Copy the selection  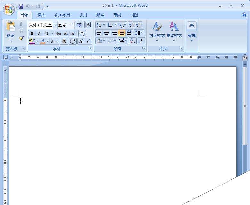(21, 31)
